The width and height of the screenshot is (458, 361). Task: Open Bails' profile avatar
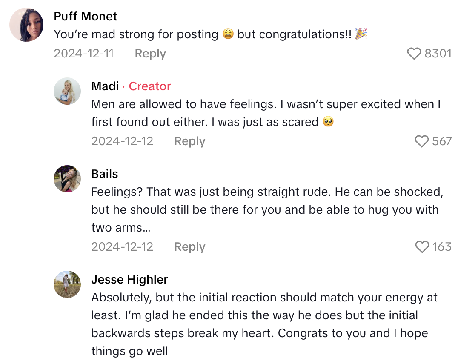click(x=67, y=179)
